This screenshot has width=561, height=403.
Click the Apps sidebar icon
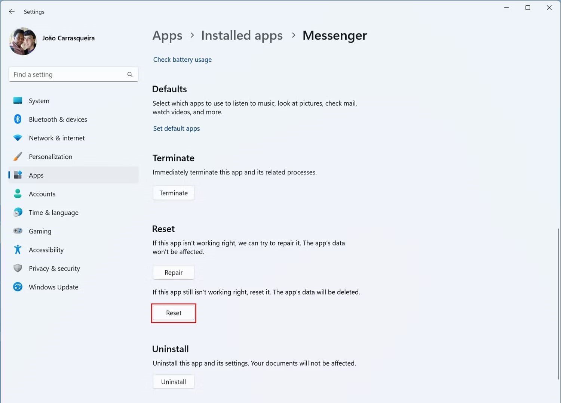[x=18, y=175]
